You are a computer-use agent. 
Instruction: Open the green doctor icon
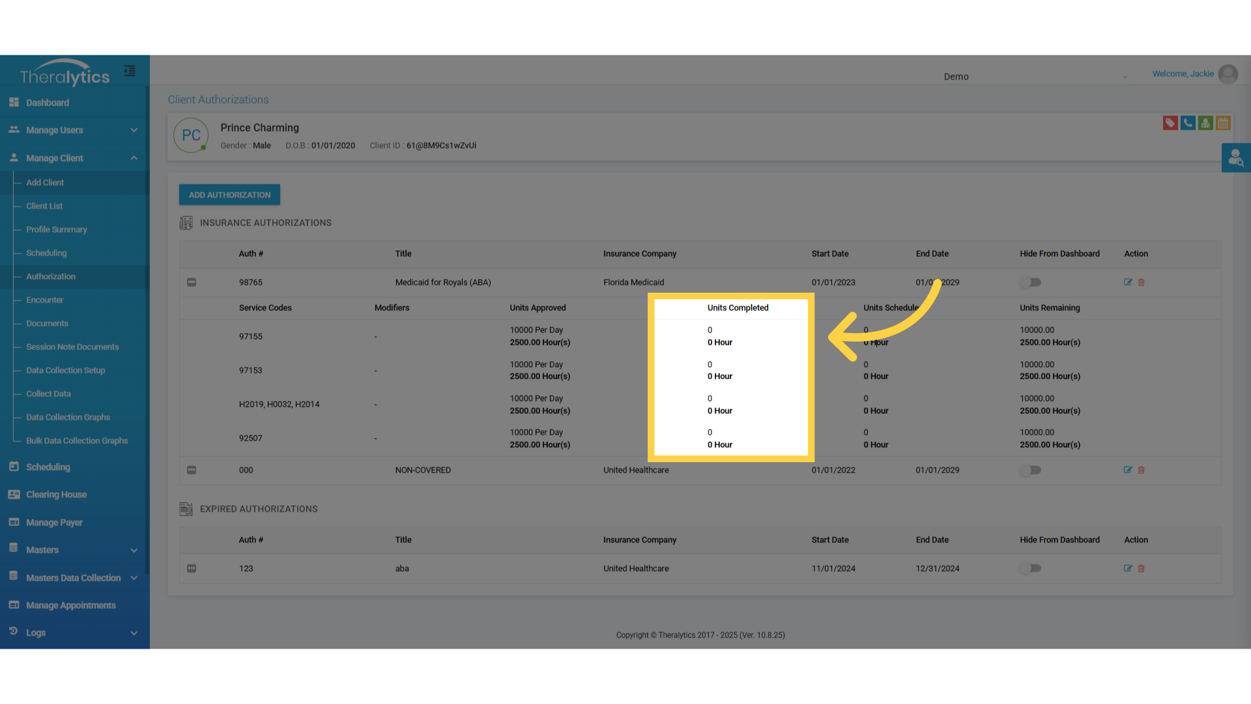point(1205,123)
